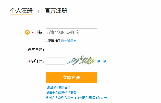Open the 全国人大常委会关于加强网络信息保护的决定 link

coord(76,98)
